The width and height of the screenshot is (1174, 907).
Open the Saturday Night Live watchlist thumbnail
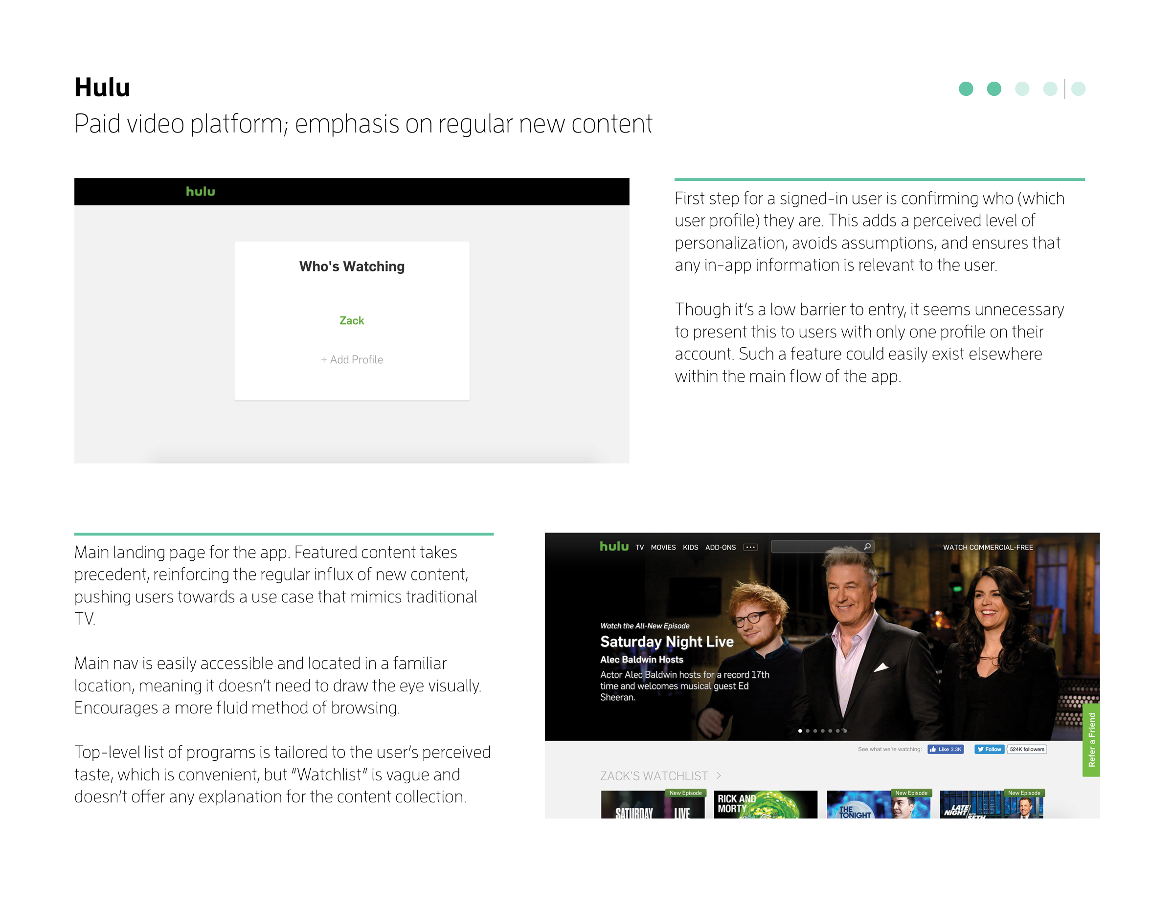(653, 804)
